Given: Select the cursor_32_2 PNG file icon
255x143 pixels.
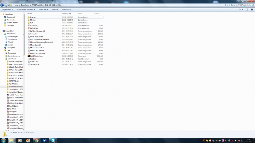Looking at the screenshot, I should 29,25.
